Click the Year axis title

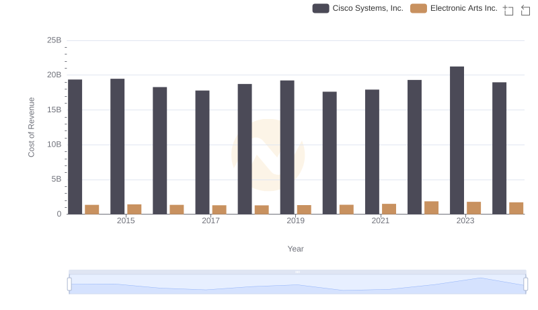pos(295,249)
